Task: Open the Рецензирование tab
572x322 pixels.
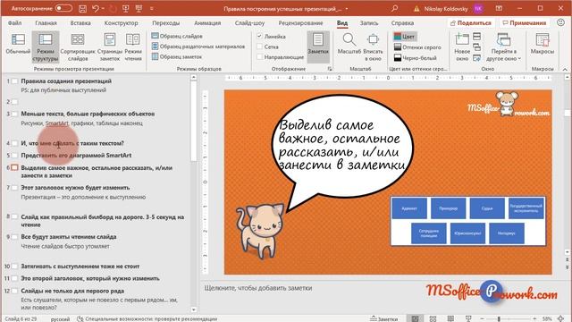Action: pos(300,23)
